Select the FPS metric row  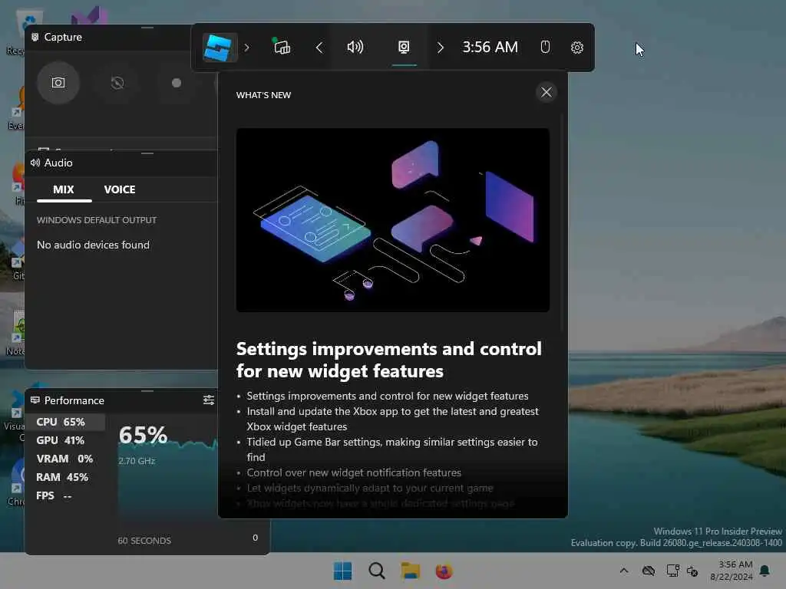[x=65, y=496]
